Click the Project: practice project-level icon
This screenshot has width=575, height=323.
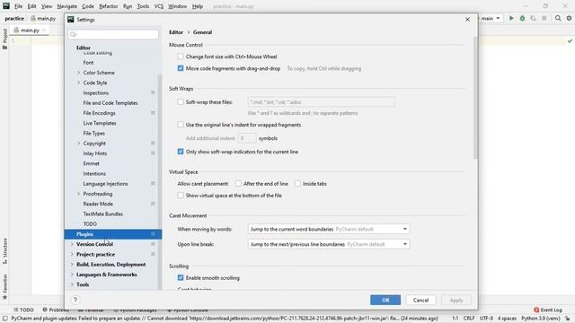pos(153,254)
